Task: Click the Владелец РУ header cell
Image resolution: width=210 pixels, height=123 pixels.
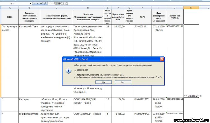Action: point(88,17)
